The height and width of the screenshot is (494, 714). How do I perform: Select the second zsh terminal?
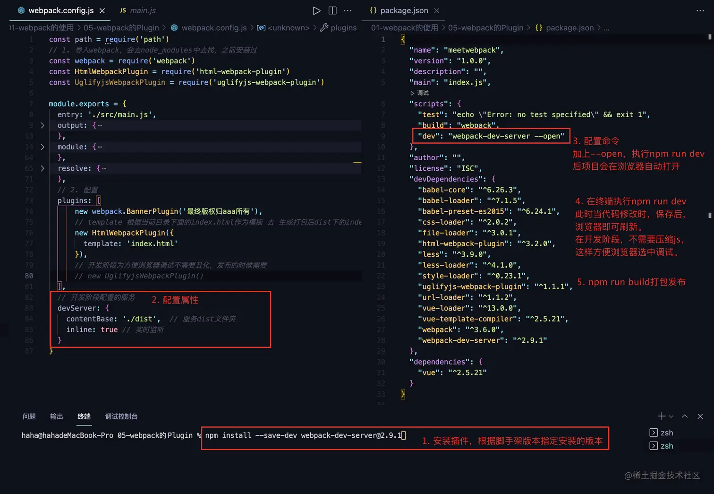(x=661, y=446)
